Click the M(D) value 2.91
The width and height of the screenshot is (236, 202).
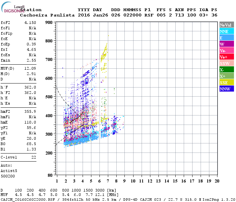click(x=31, y=74)
